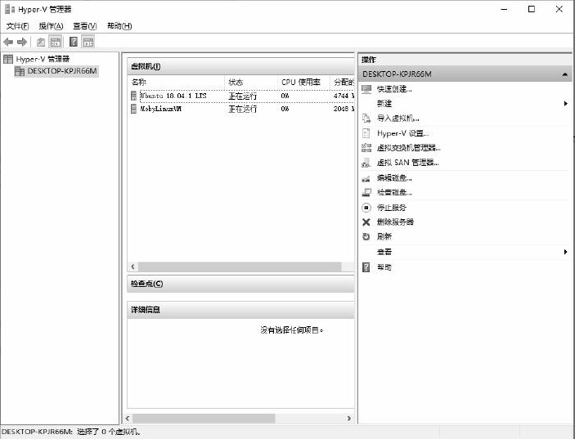Viewport: 575px width, 439px height.
Task: Click the Hyper-V 设置 document icon
Action: click(x=366, y=133)
